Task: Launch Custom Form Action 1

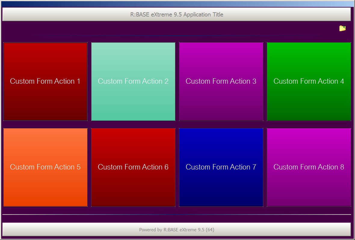Action: click(x=45, y=82)
